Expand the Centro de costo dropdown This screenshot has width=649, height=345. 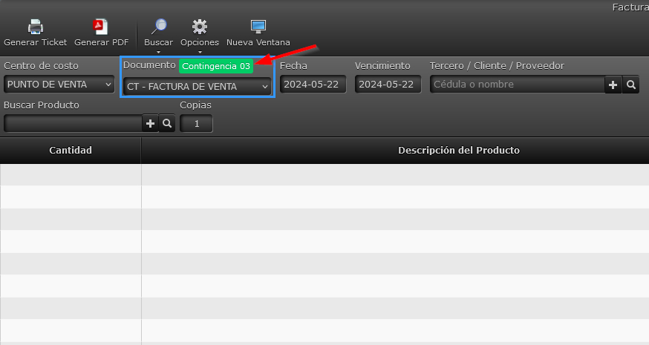pyautogui.click(x=57, y=85)
